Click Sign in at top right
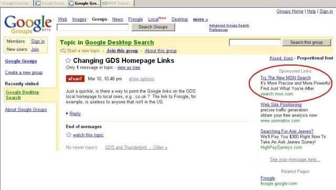This screenshot has width=336, height=190. tap(326, 11)
